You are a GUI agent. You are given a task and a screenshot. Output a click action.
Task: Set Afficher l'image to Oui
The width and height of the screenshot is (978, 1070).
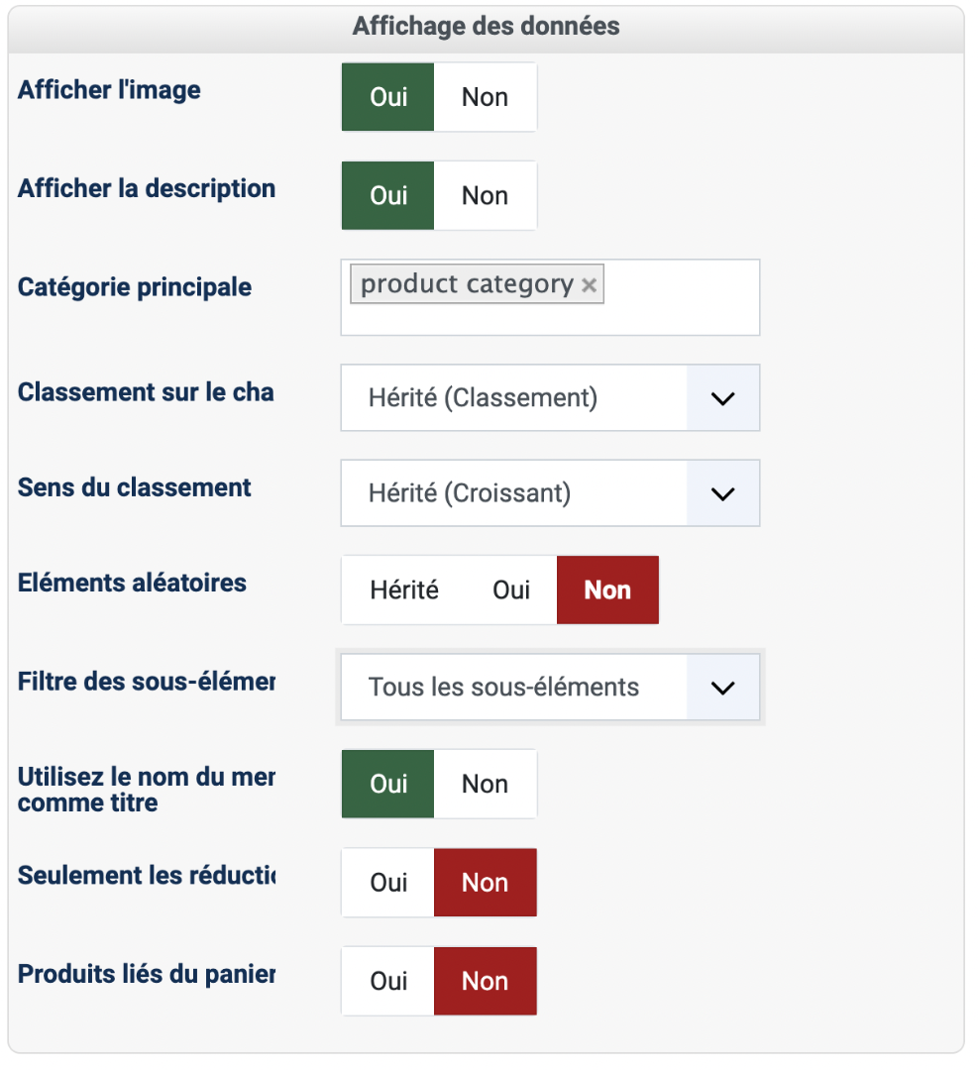coord(388,97)
